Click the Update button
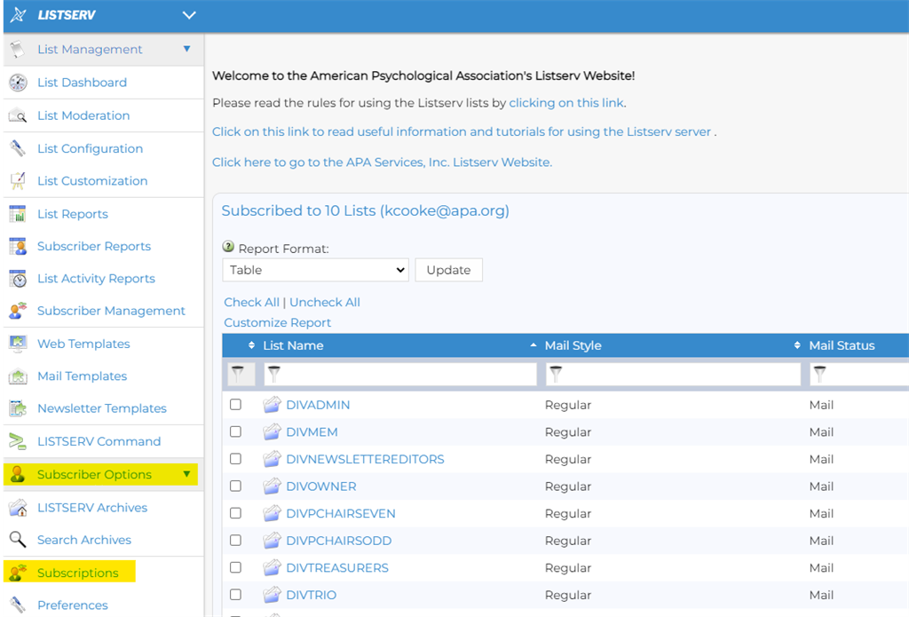This screenshot has height=617, width=909. coord(448,270)
